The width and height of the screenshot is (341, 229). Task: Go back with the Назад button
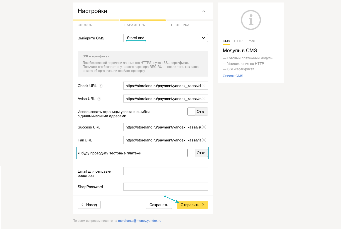pos(89,205)
